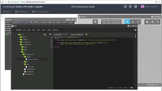Expand the Simulation log panel
Screen dimensions: 162x91
pyautogui.click(x=154, y=85)
